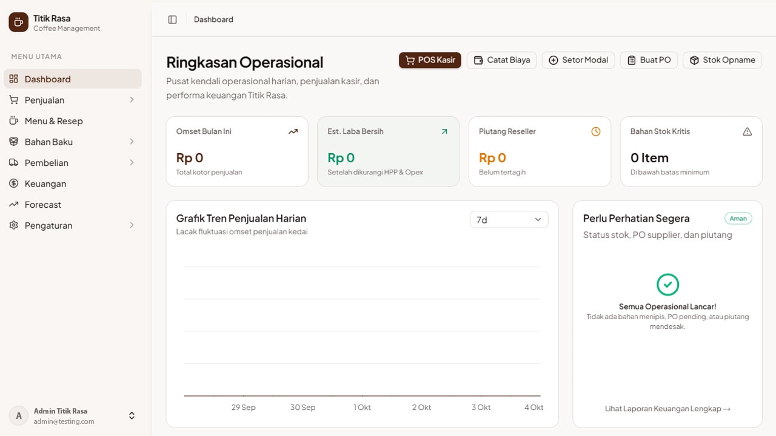The width and height of the screenshot is (776, 436).
Task: Click the Titik Rasa coffee cup logo
Action: point(18,22)
